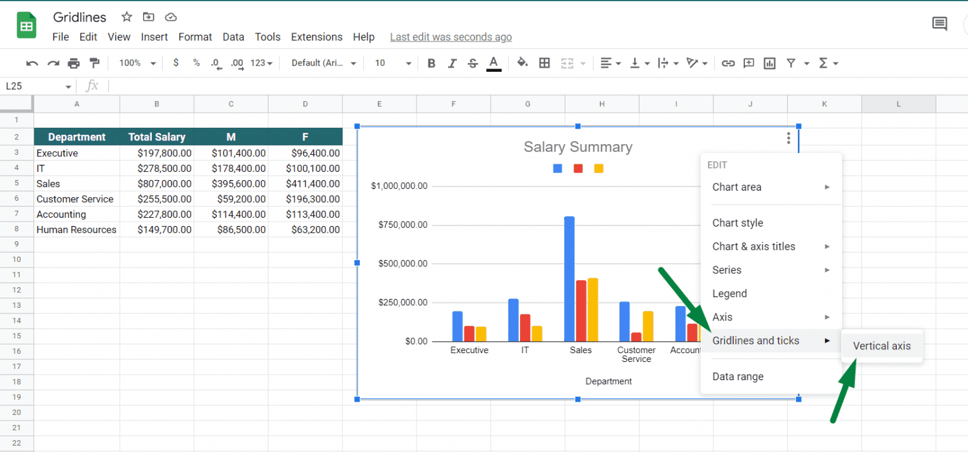Insert a link using the link icon

(x=728, y=63)
